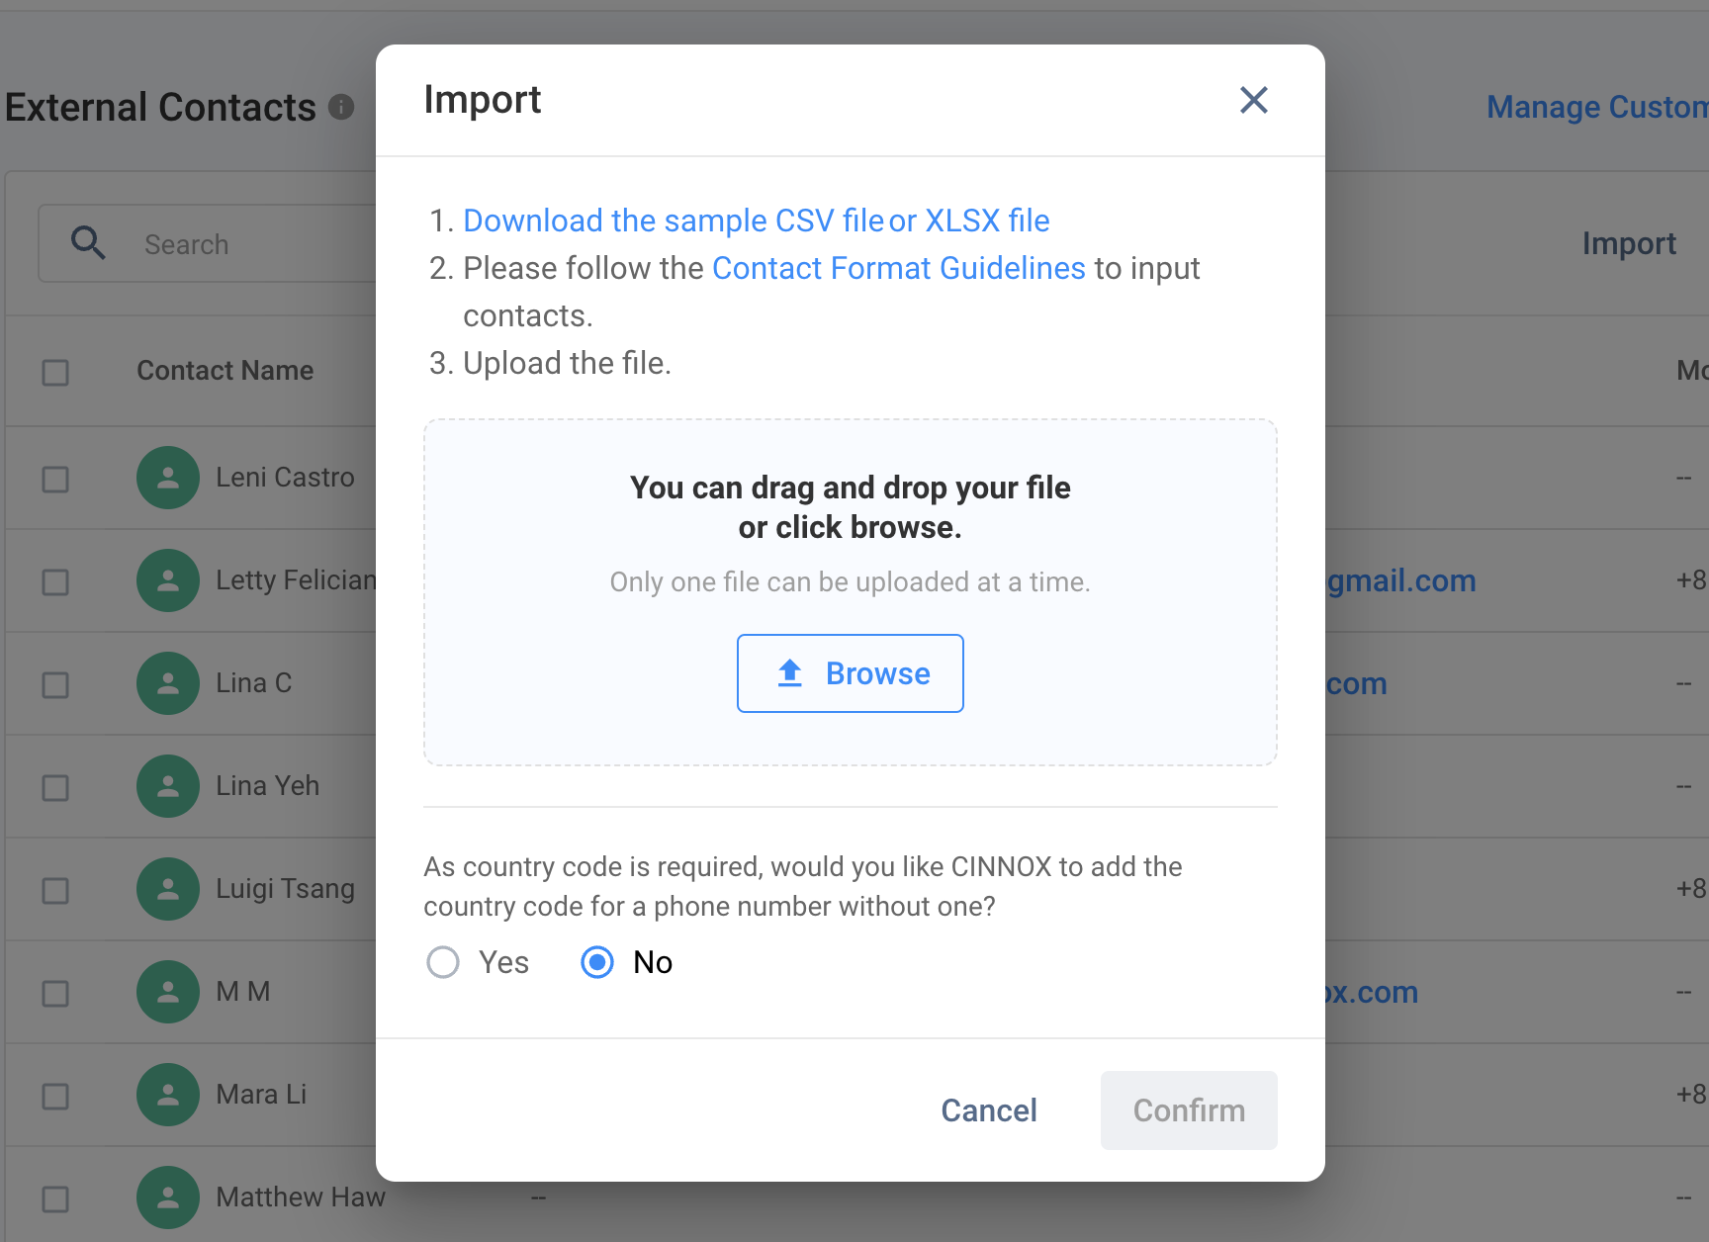The image size is (1709, 1242).
Task: Open the sample CSV file download link
Action: click(673, 221)
